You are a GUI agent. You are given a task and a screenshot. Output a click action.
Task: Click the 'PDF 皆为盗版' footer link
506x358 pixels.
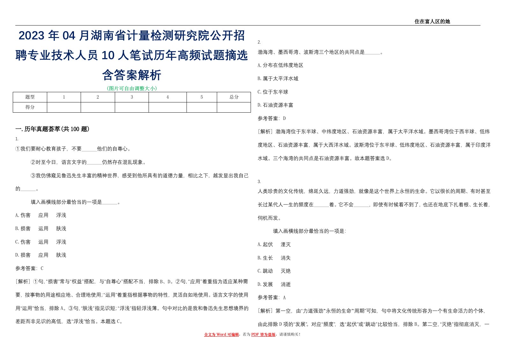click(x=263, y=334)
